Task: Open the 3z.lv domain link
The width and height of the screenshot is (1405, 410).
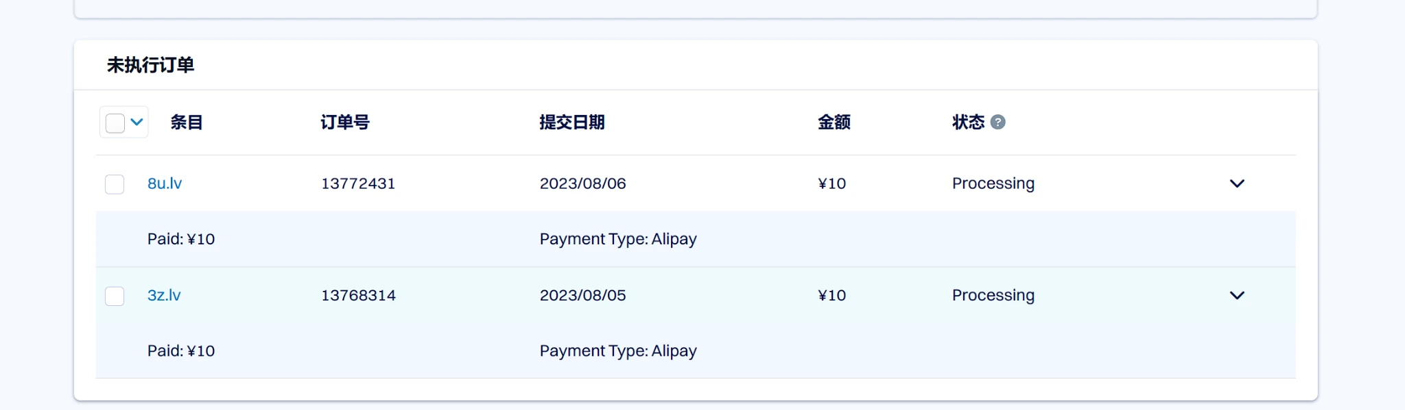Action: pos(164,296)
